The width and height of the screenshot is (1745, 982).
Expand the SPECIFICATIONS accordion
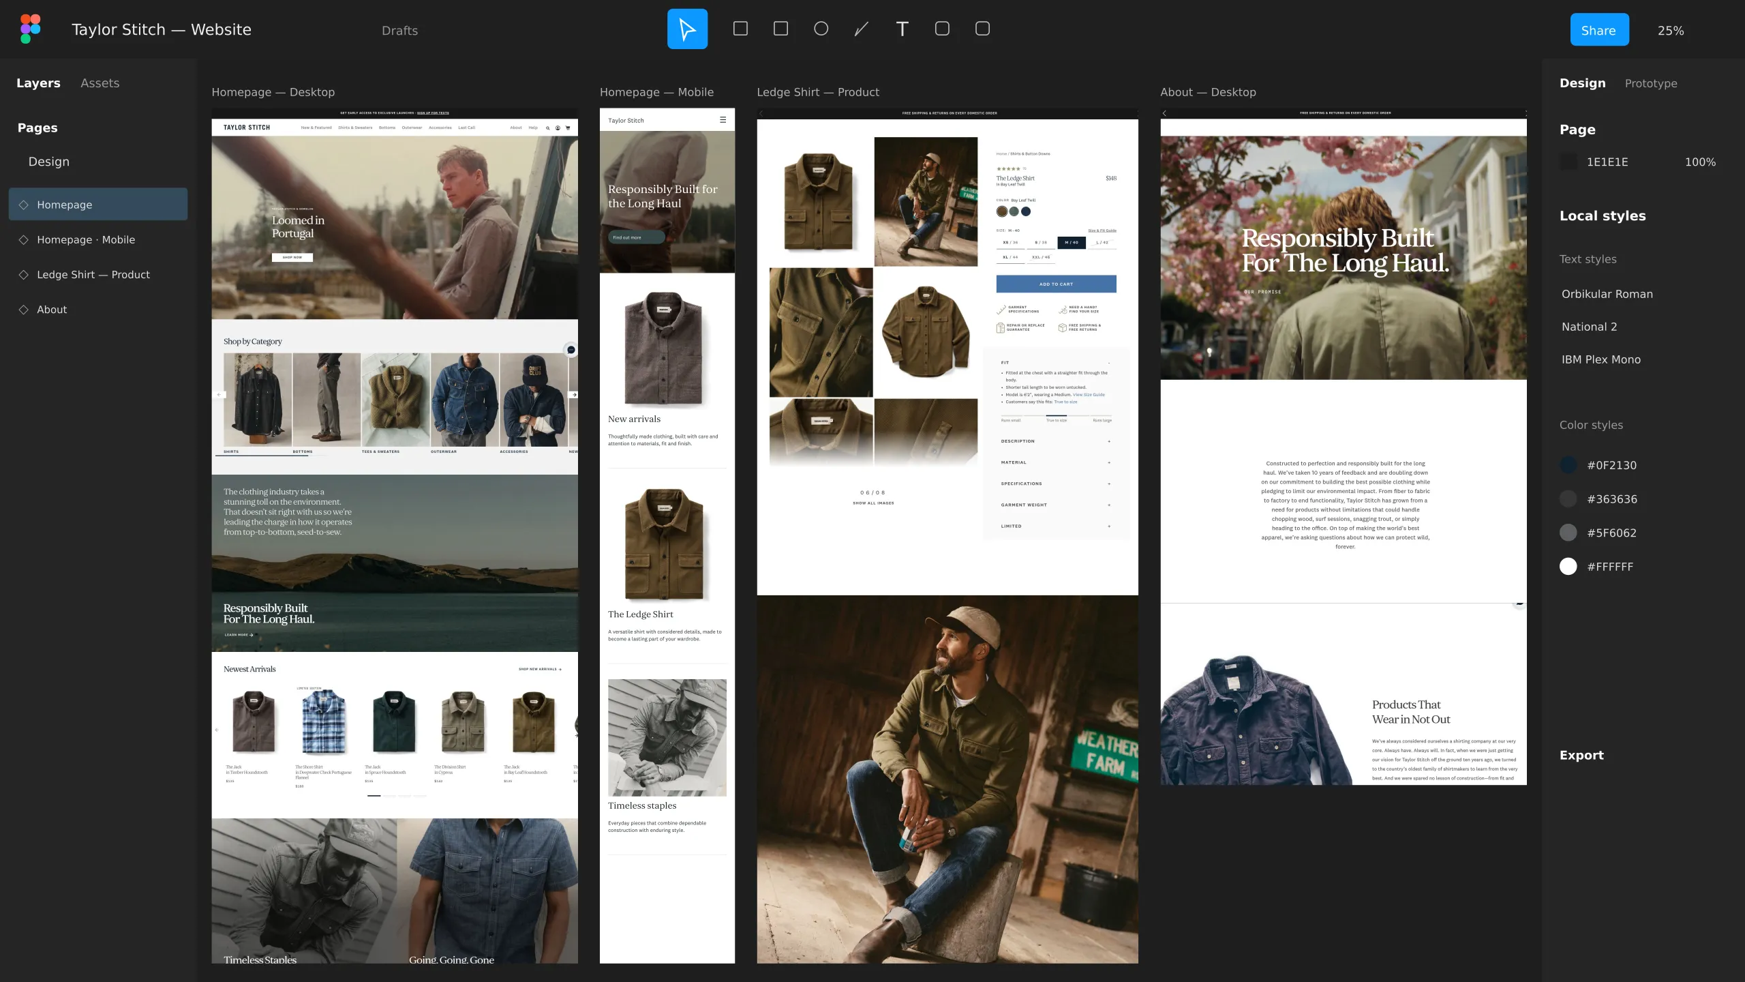1056,483
